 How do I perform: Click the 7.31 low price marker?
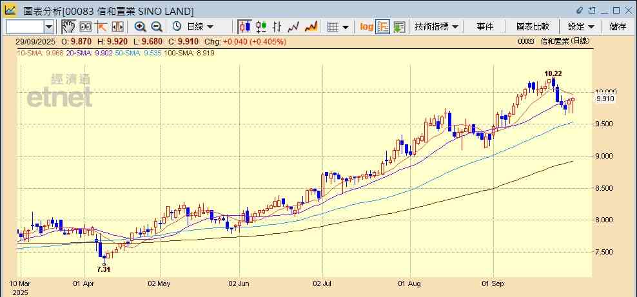104,269
